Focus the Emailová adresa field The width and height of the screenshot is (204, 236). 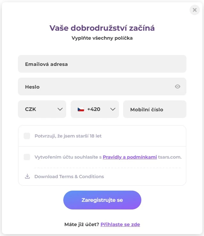tap(102, 64)
